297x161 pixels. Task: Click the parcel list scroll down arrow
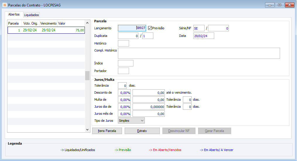pyautogui.click(x=87, y=130)
